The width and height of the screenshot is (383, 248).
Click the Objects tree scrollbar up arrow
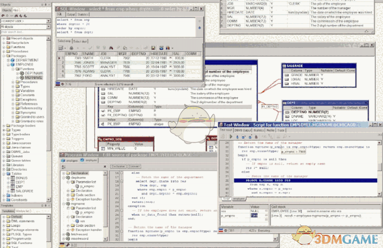[48, 38]
